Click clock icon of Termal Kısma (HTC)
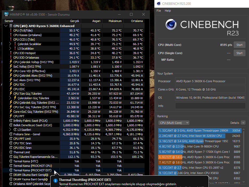The width and height of the screenshot is (249, 187). click(x=11, y=161)
